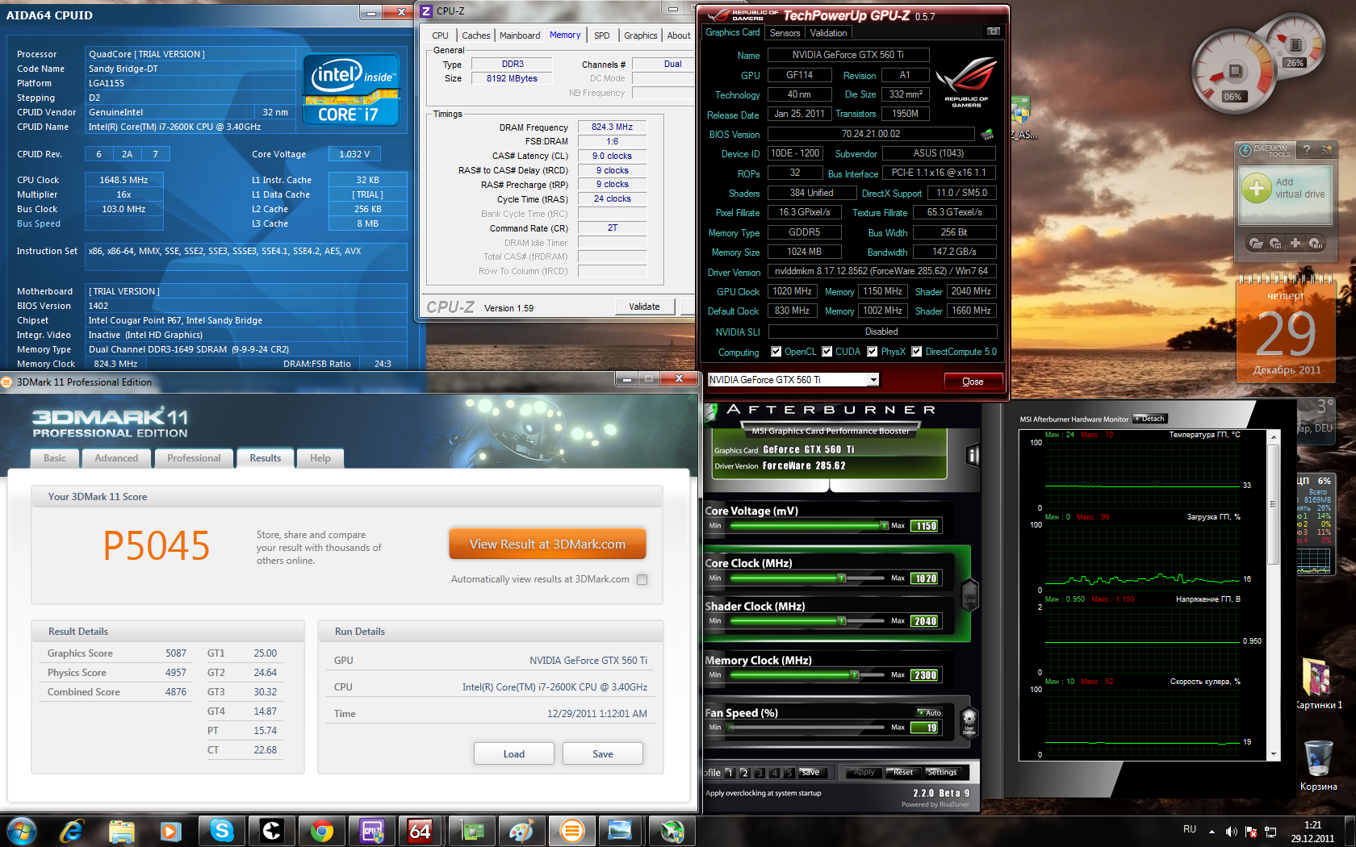
Task: Switch to GPU-Z graphics card taskbar icon
Action: [471, 830]
